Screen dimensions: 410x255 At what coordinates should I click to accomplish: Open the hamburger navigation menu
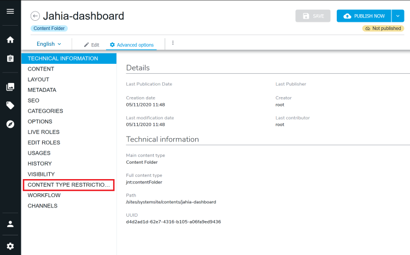click(x=10, y=11)
